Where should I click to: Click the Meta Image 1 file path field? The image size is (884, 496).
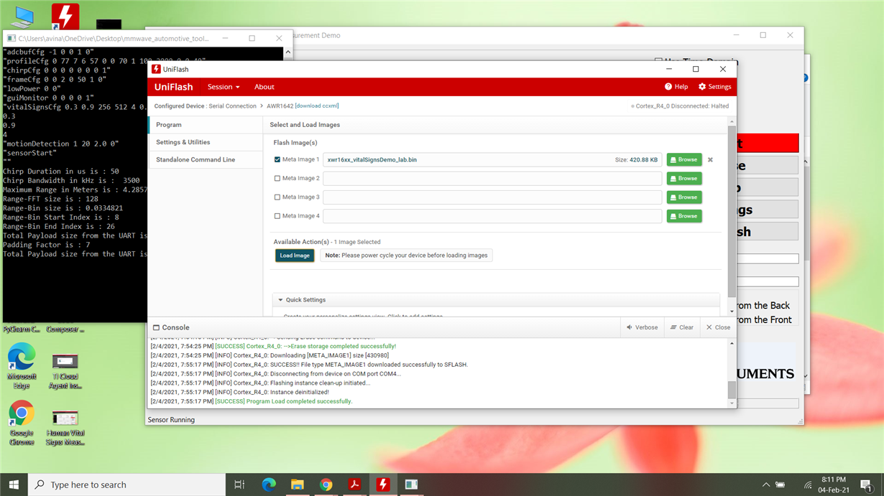(x=492, y=160)
